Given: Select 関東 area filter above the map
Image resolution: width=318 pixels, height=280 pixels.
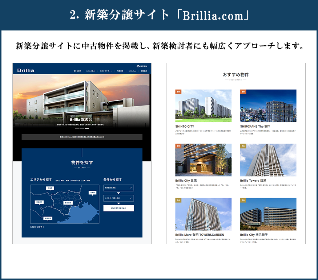Looking at the screenshot, I should pos(62,180).
